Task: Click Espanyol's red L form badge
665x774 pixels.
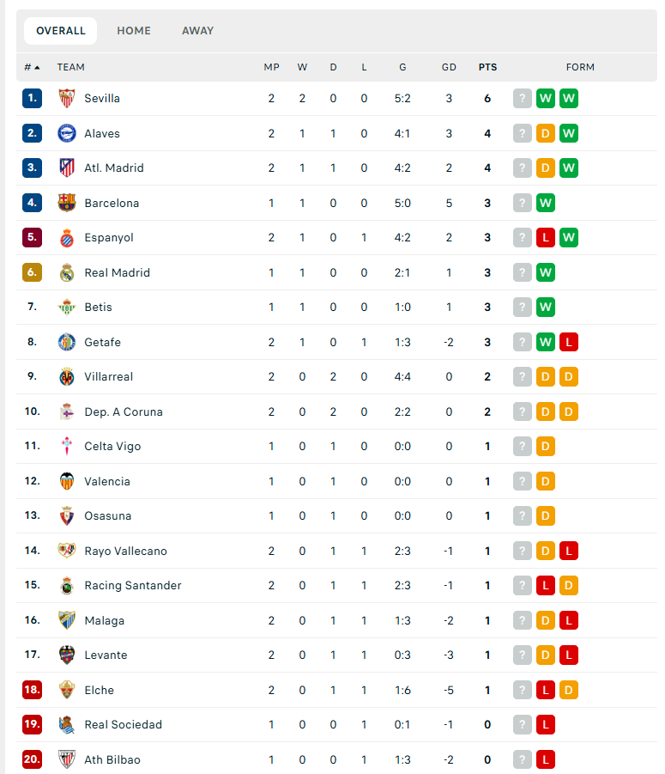Action: point(545,237)
